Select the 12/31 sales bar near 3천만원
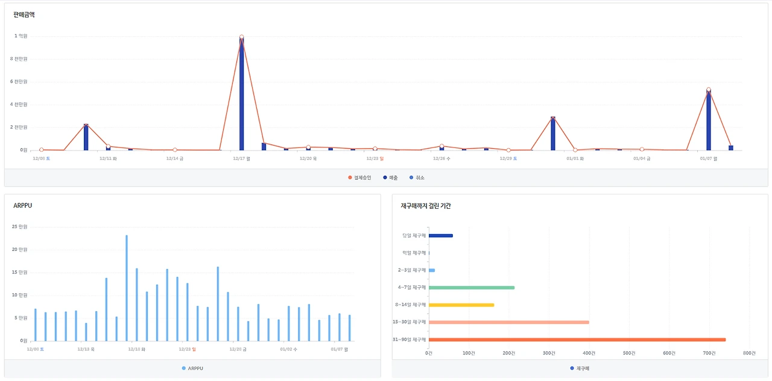This screenshot has width=772, height=381. pyautogui.click(x=552, y=134)
